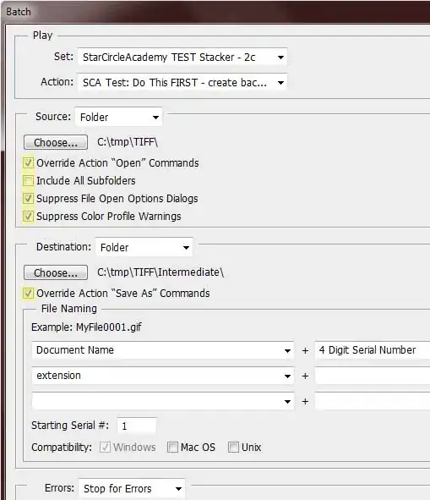
Task: Enable Include All Subfolders checkbox
Action: (28, 181)
